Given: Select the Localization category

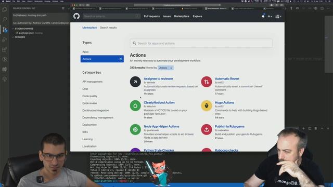Looking at the screenshot, I should tap(89, 146).
